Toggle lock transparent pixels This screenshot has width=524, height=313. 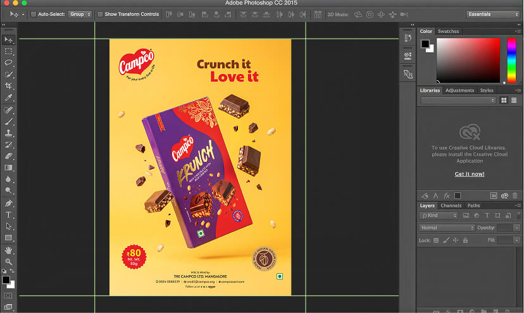coord(436,240)
